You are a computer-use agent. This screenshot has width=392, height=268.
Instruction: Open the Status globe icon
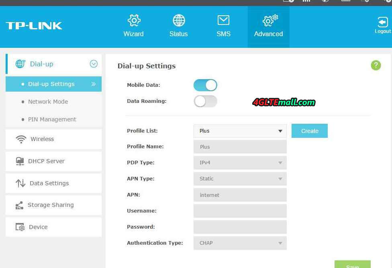pyautogui.click(x=179, y=20)
